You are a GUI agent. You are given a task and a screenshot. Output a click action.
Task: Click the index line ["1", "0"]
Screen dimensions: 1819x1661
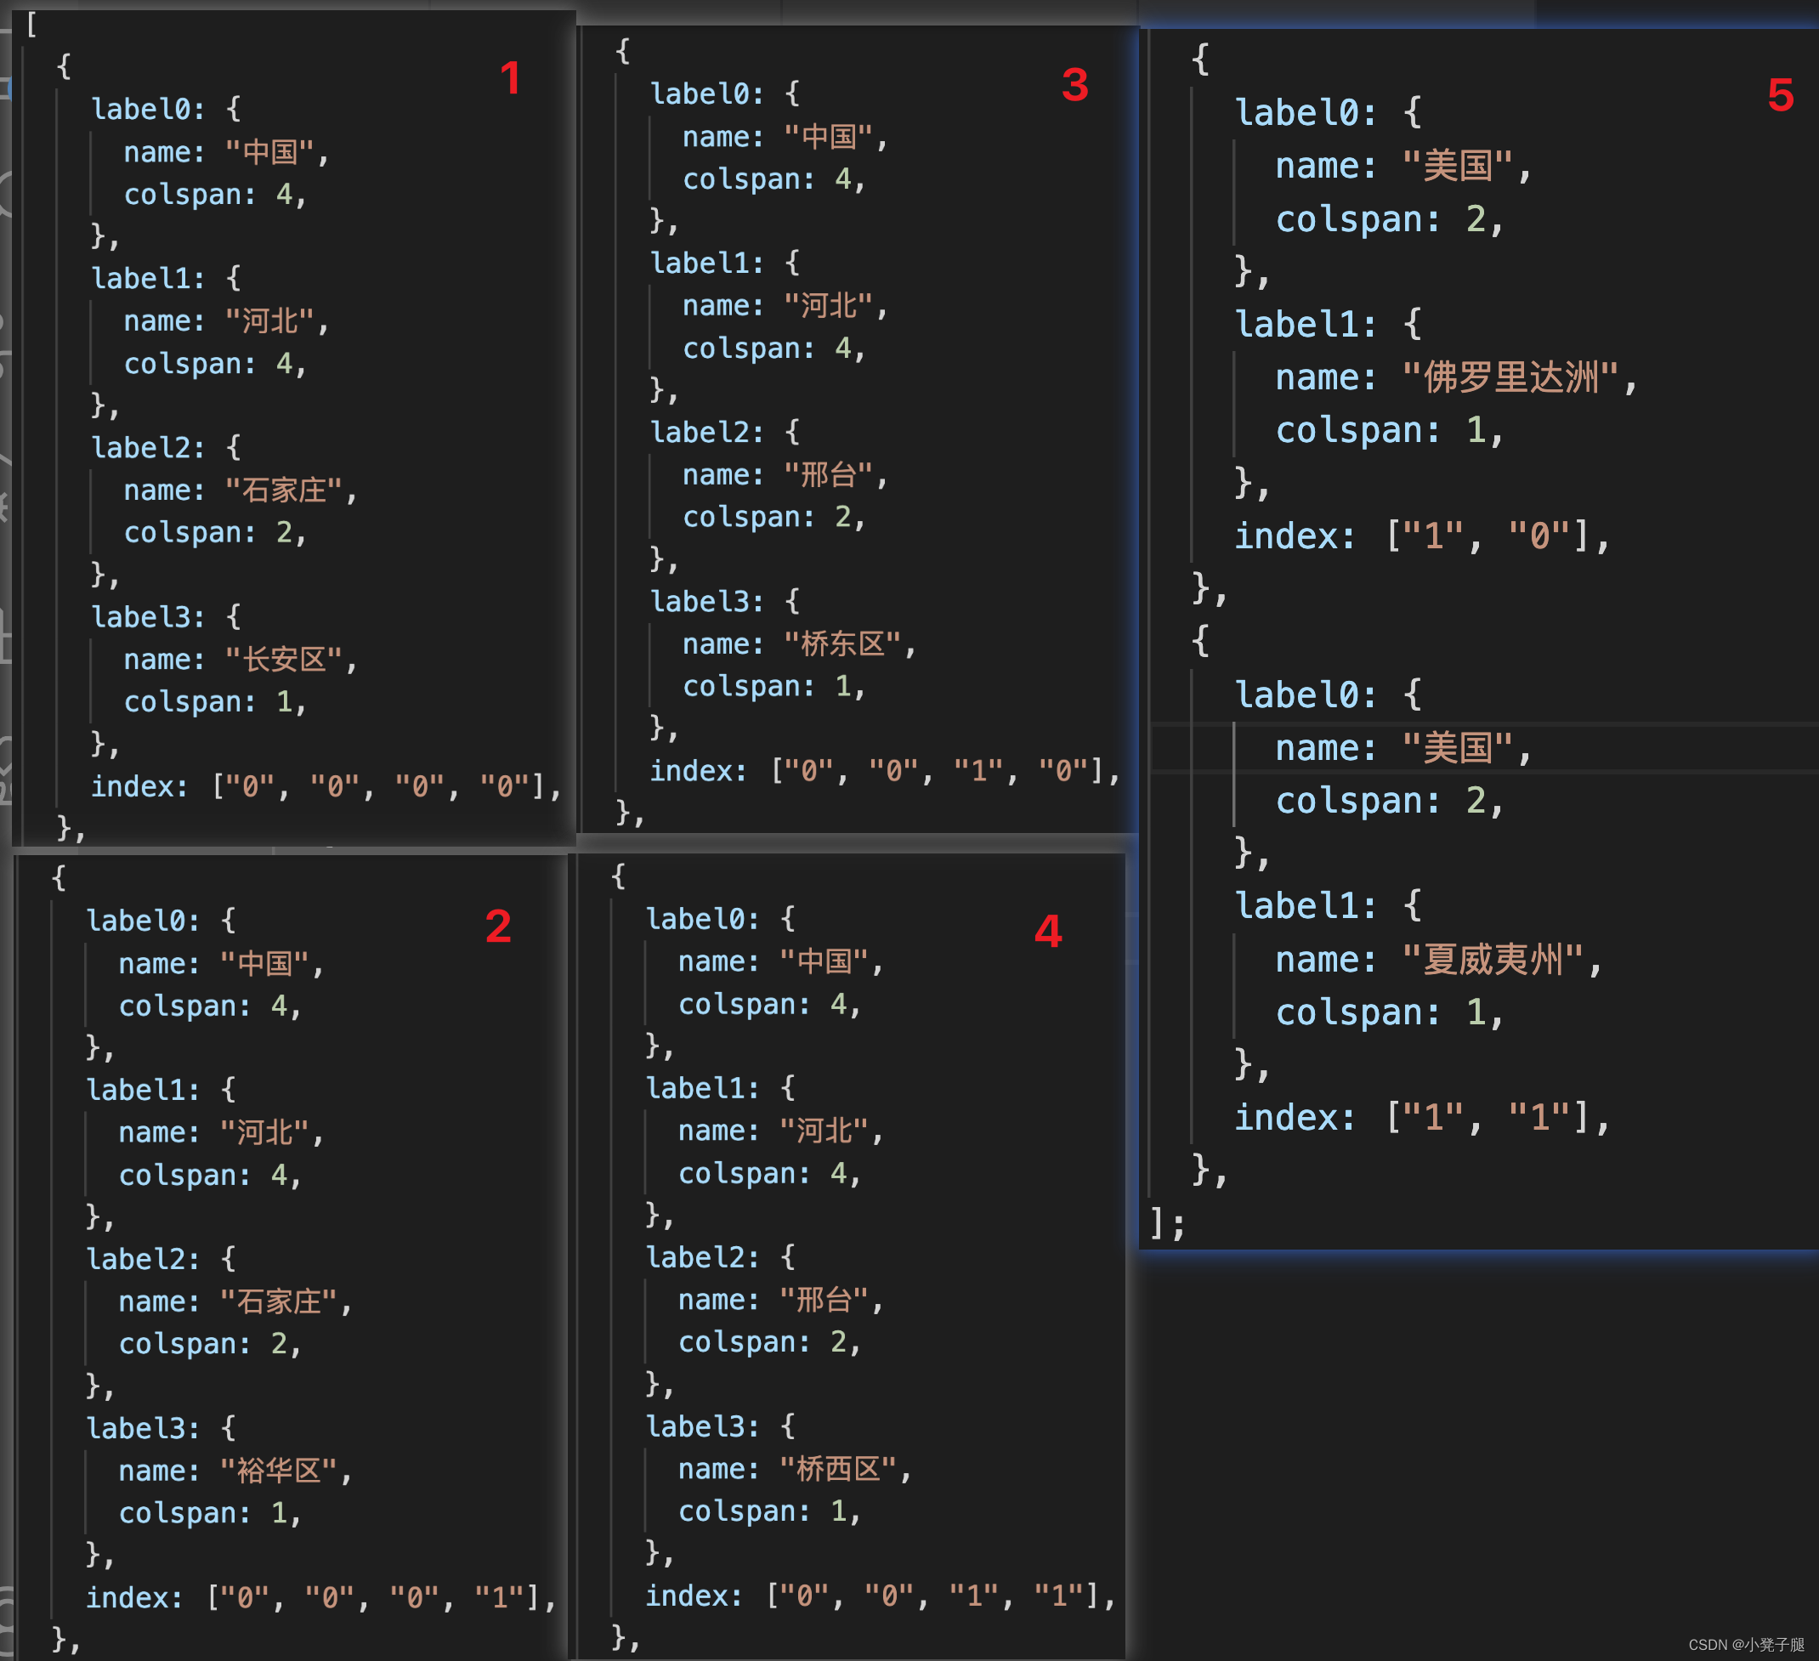click(1422, 536)
